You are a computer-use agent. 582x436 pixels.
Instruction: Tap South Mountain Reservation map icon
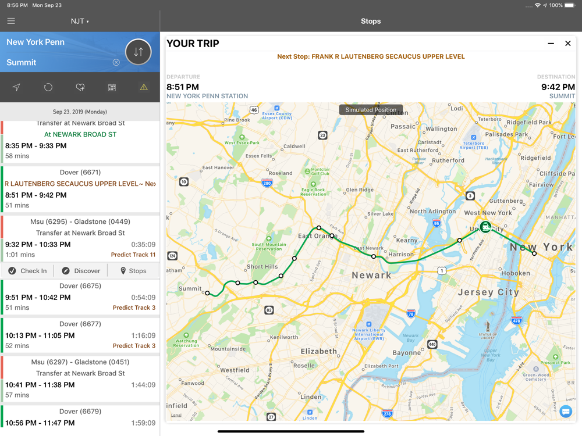click(269, 239)
